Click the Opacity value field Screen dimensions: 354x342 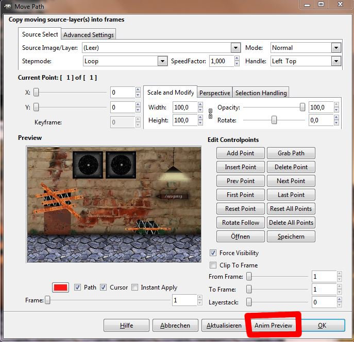pyautogui.click(x=321, y=107)
